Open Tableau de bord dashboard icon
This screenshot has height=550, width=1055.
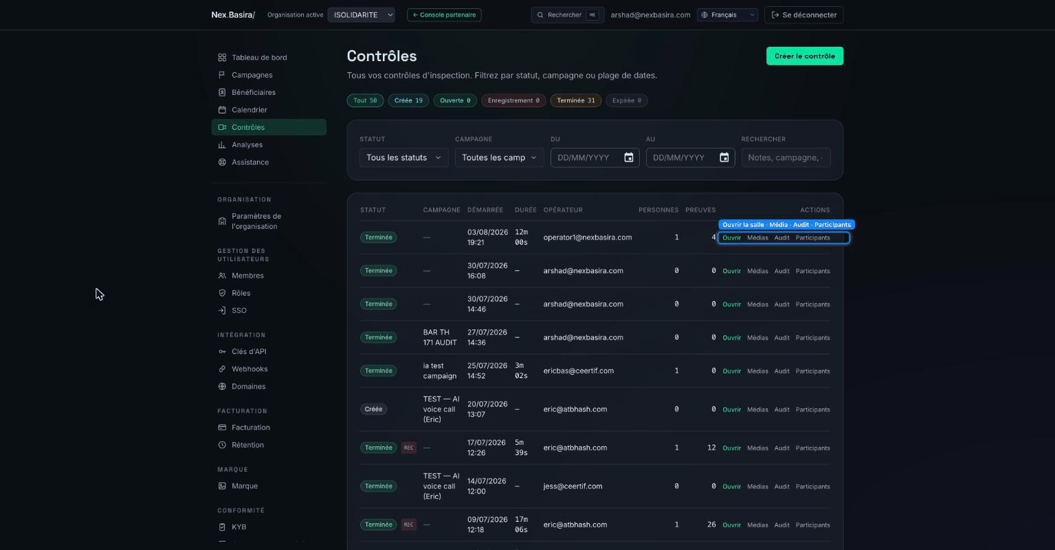(222, 58)
